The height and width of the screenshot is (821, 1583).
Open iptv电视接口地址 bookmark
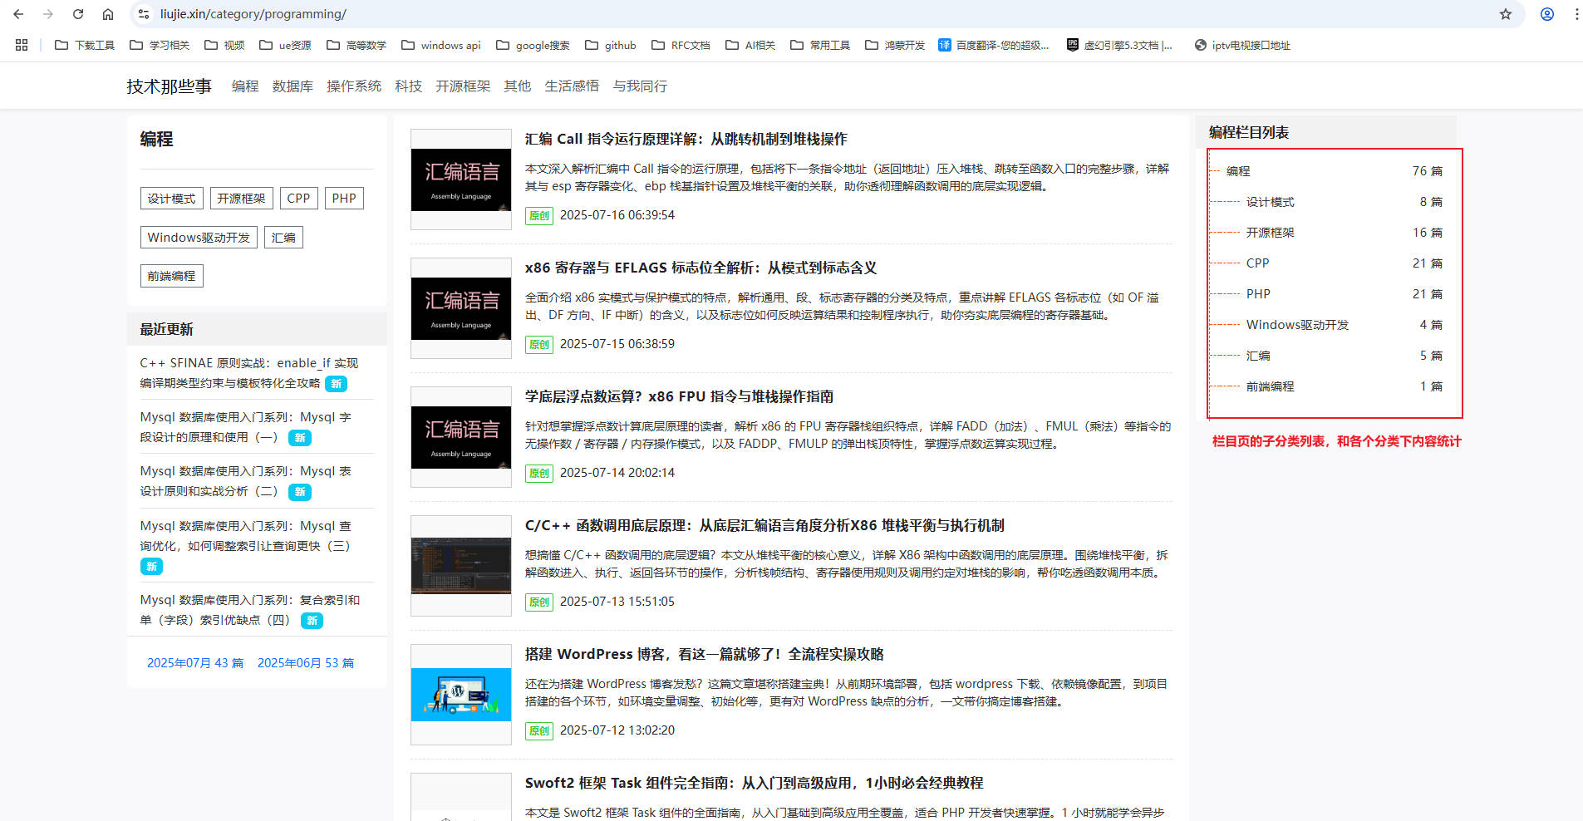[1242, 45]
